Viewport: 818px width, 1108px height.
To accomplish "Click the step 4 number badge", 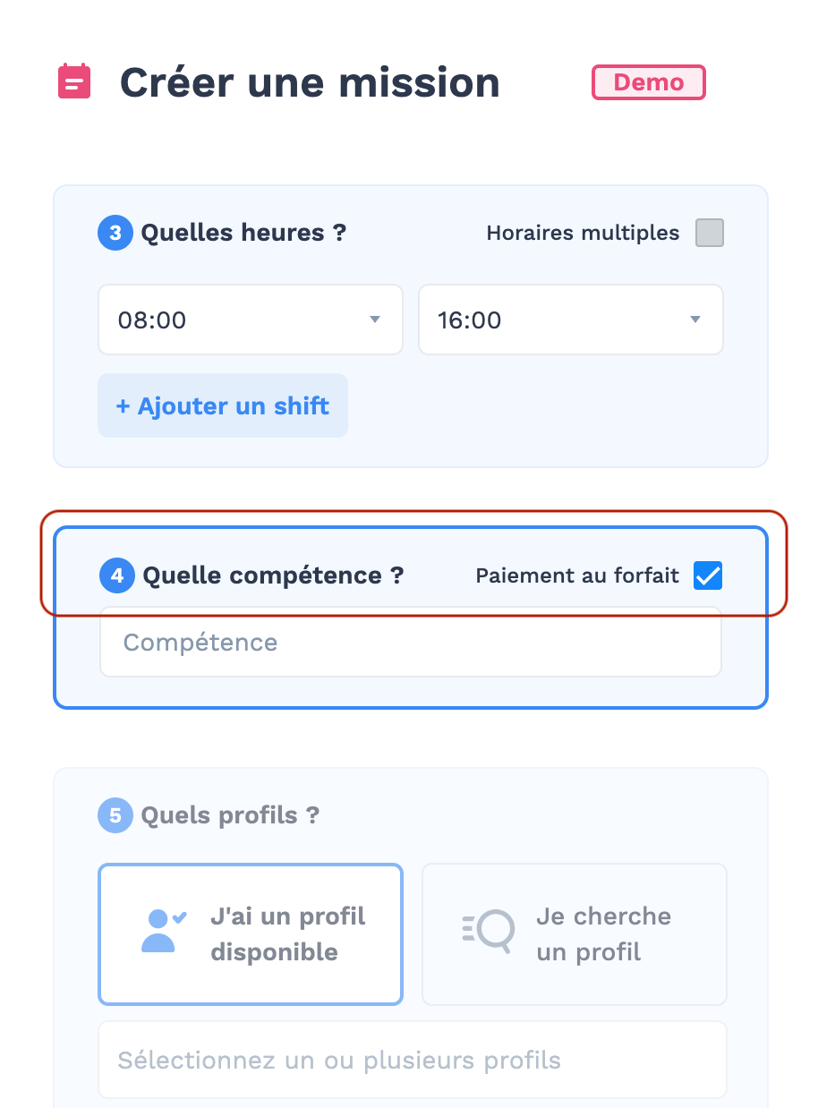I will click(x=117, y=575).
